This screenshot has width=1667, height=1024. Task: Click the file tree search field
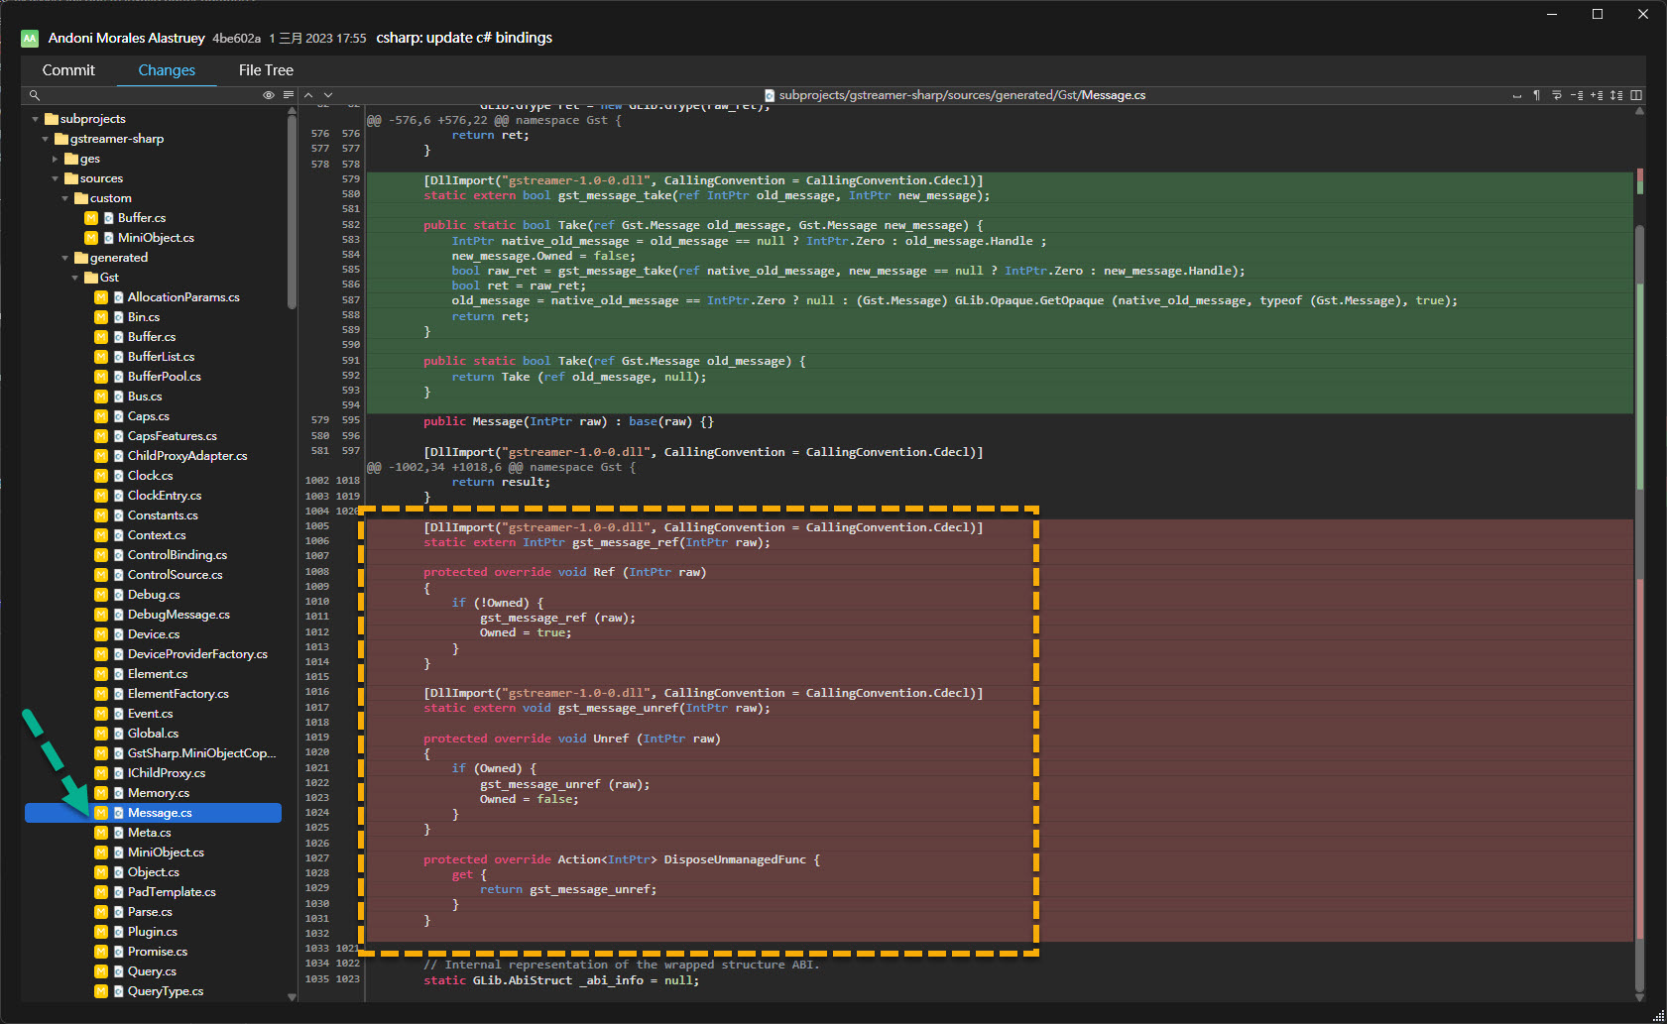[149, 95]
